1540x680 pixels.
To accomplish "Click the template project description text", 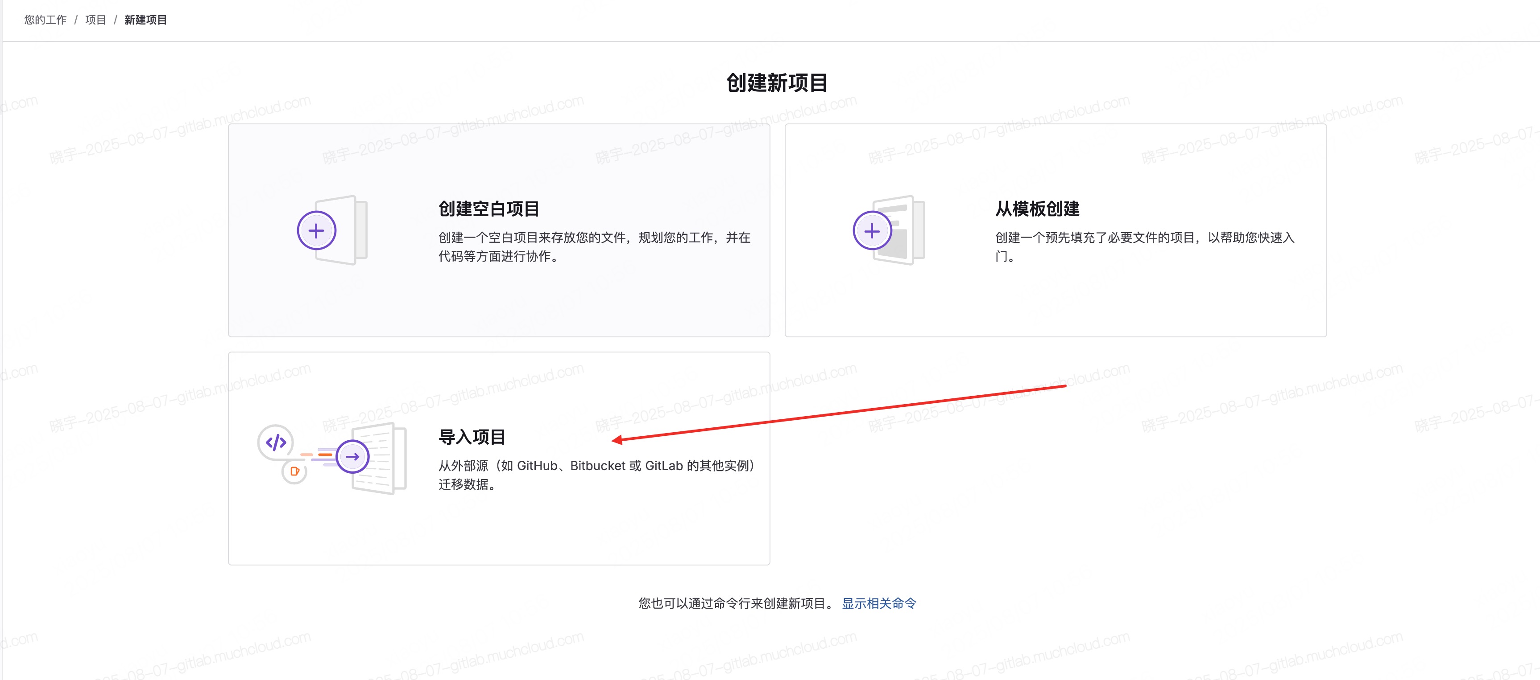I will [x=1144, y=238].
